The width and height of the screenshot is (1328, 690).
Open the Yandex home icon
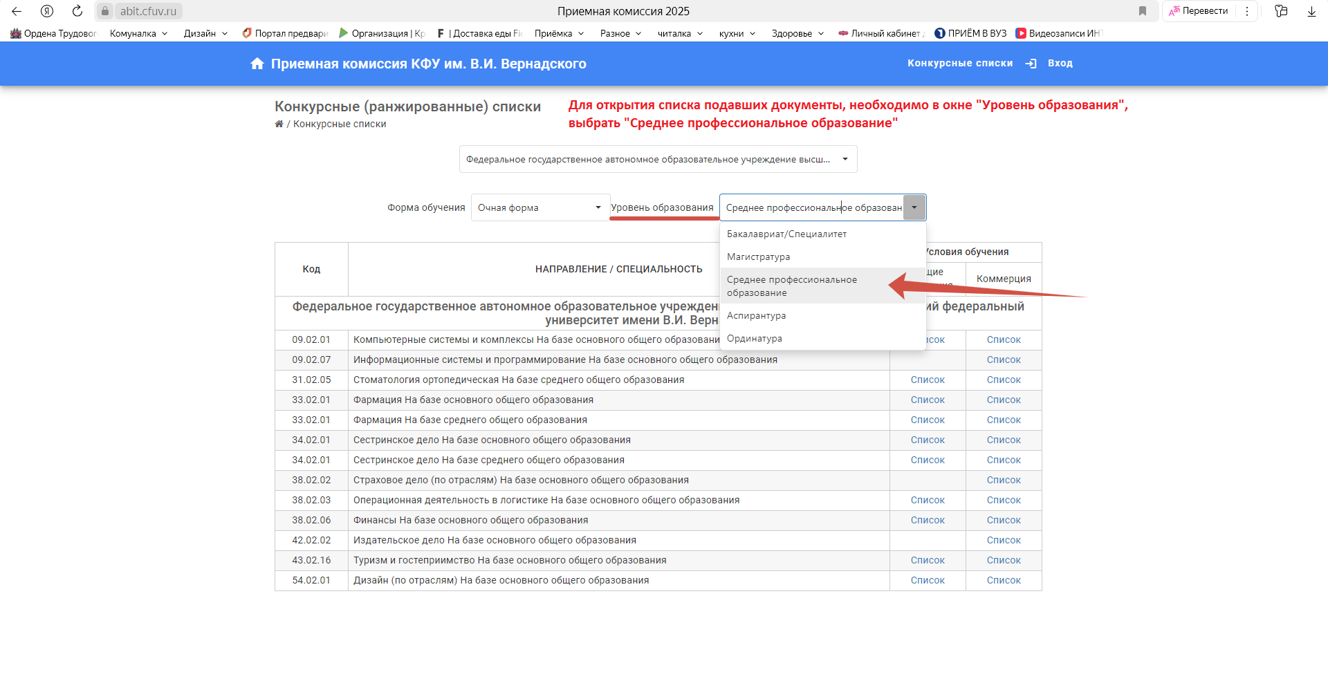47,11
